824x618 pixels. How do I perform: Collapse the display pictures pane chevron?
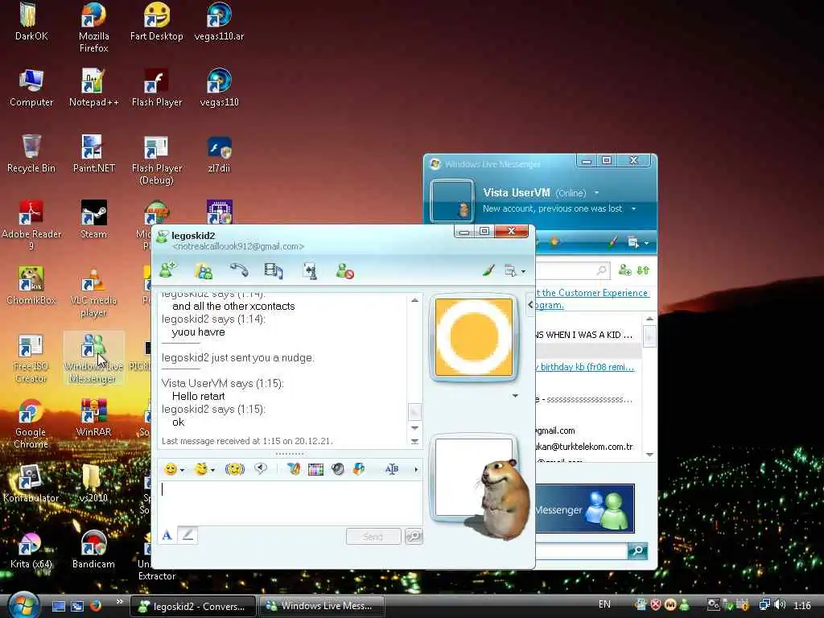[530, 304]
